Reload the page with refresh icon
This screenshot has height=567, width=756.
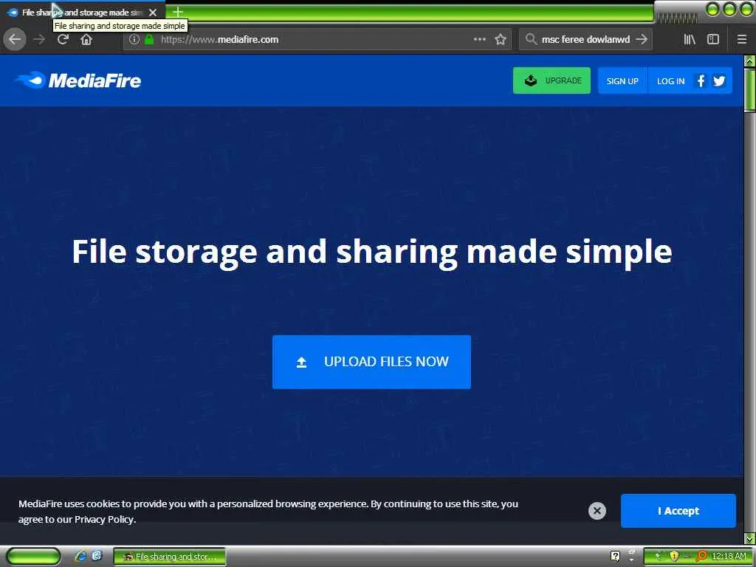[x=63, y=40]
